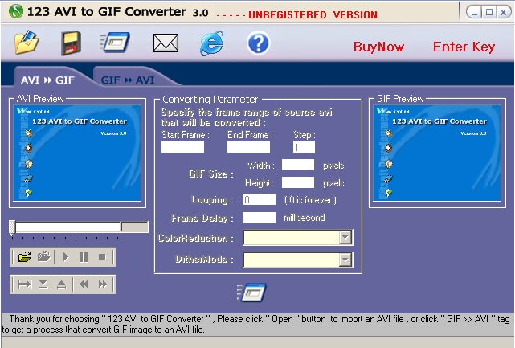Click the GIF Preview thumbnail image

(x=437, y=153)
